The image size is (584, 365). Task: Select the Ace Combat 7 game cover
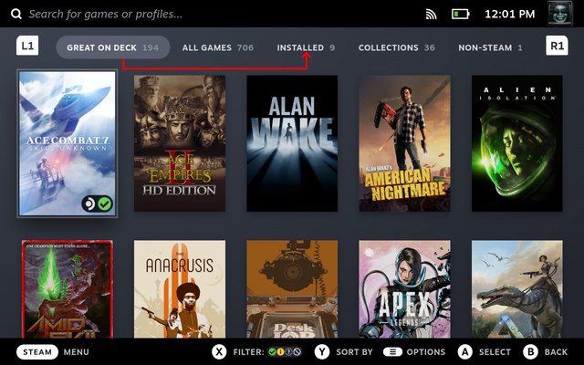coord(68,143)
